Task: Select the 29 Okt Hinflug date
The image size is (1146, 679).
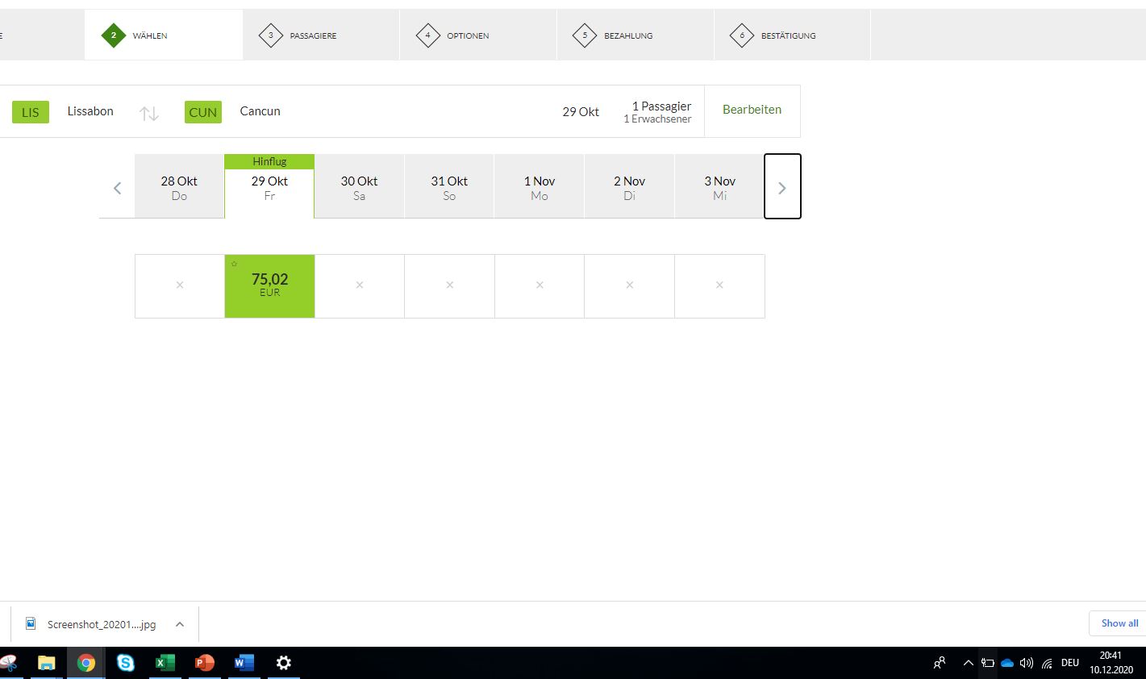Action: (269, 186)
